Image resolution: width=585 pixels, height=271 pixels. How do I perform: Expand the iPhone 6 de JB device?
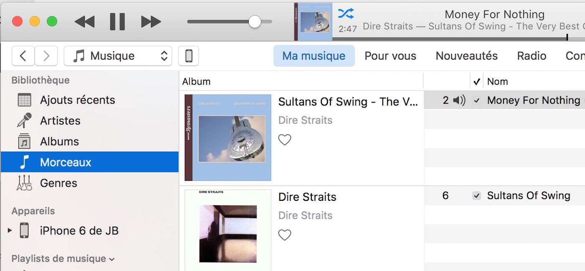pos(10,230)
